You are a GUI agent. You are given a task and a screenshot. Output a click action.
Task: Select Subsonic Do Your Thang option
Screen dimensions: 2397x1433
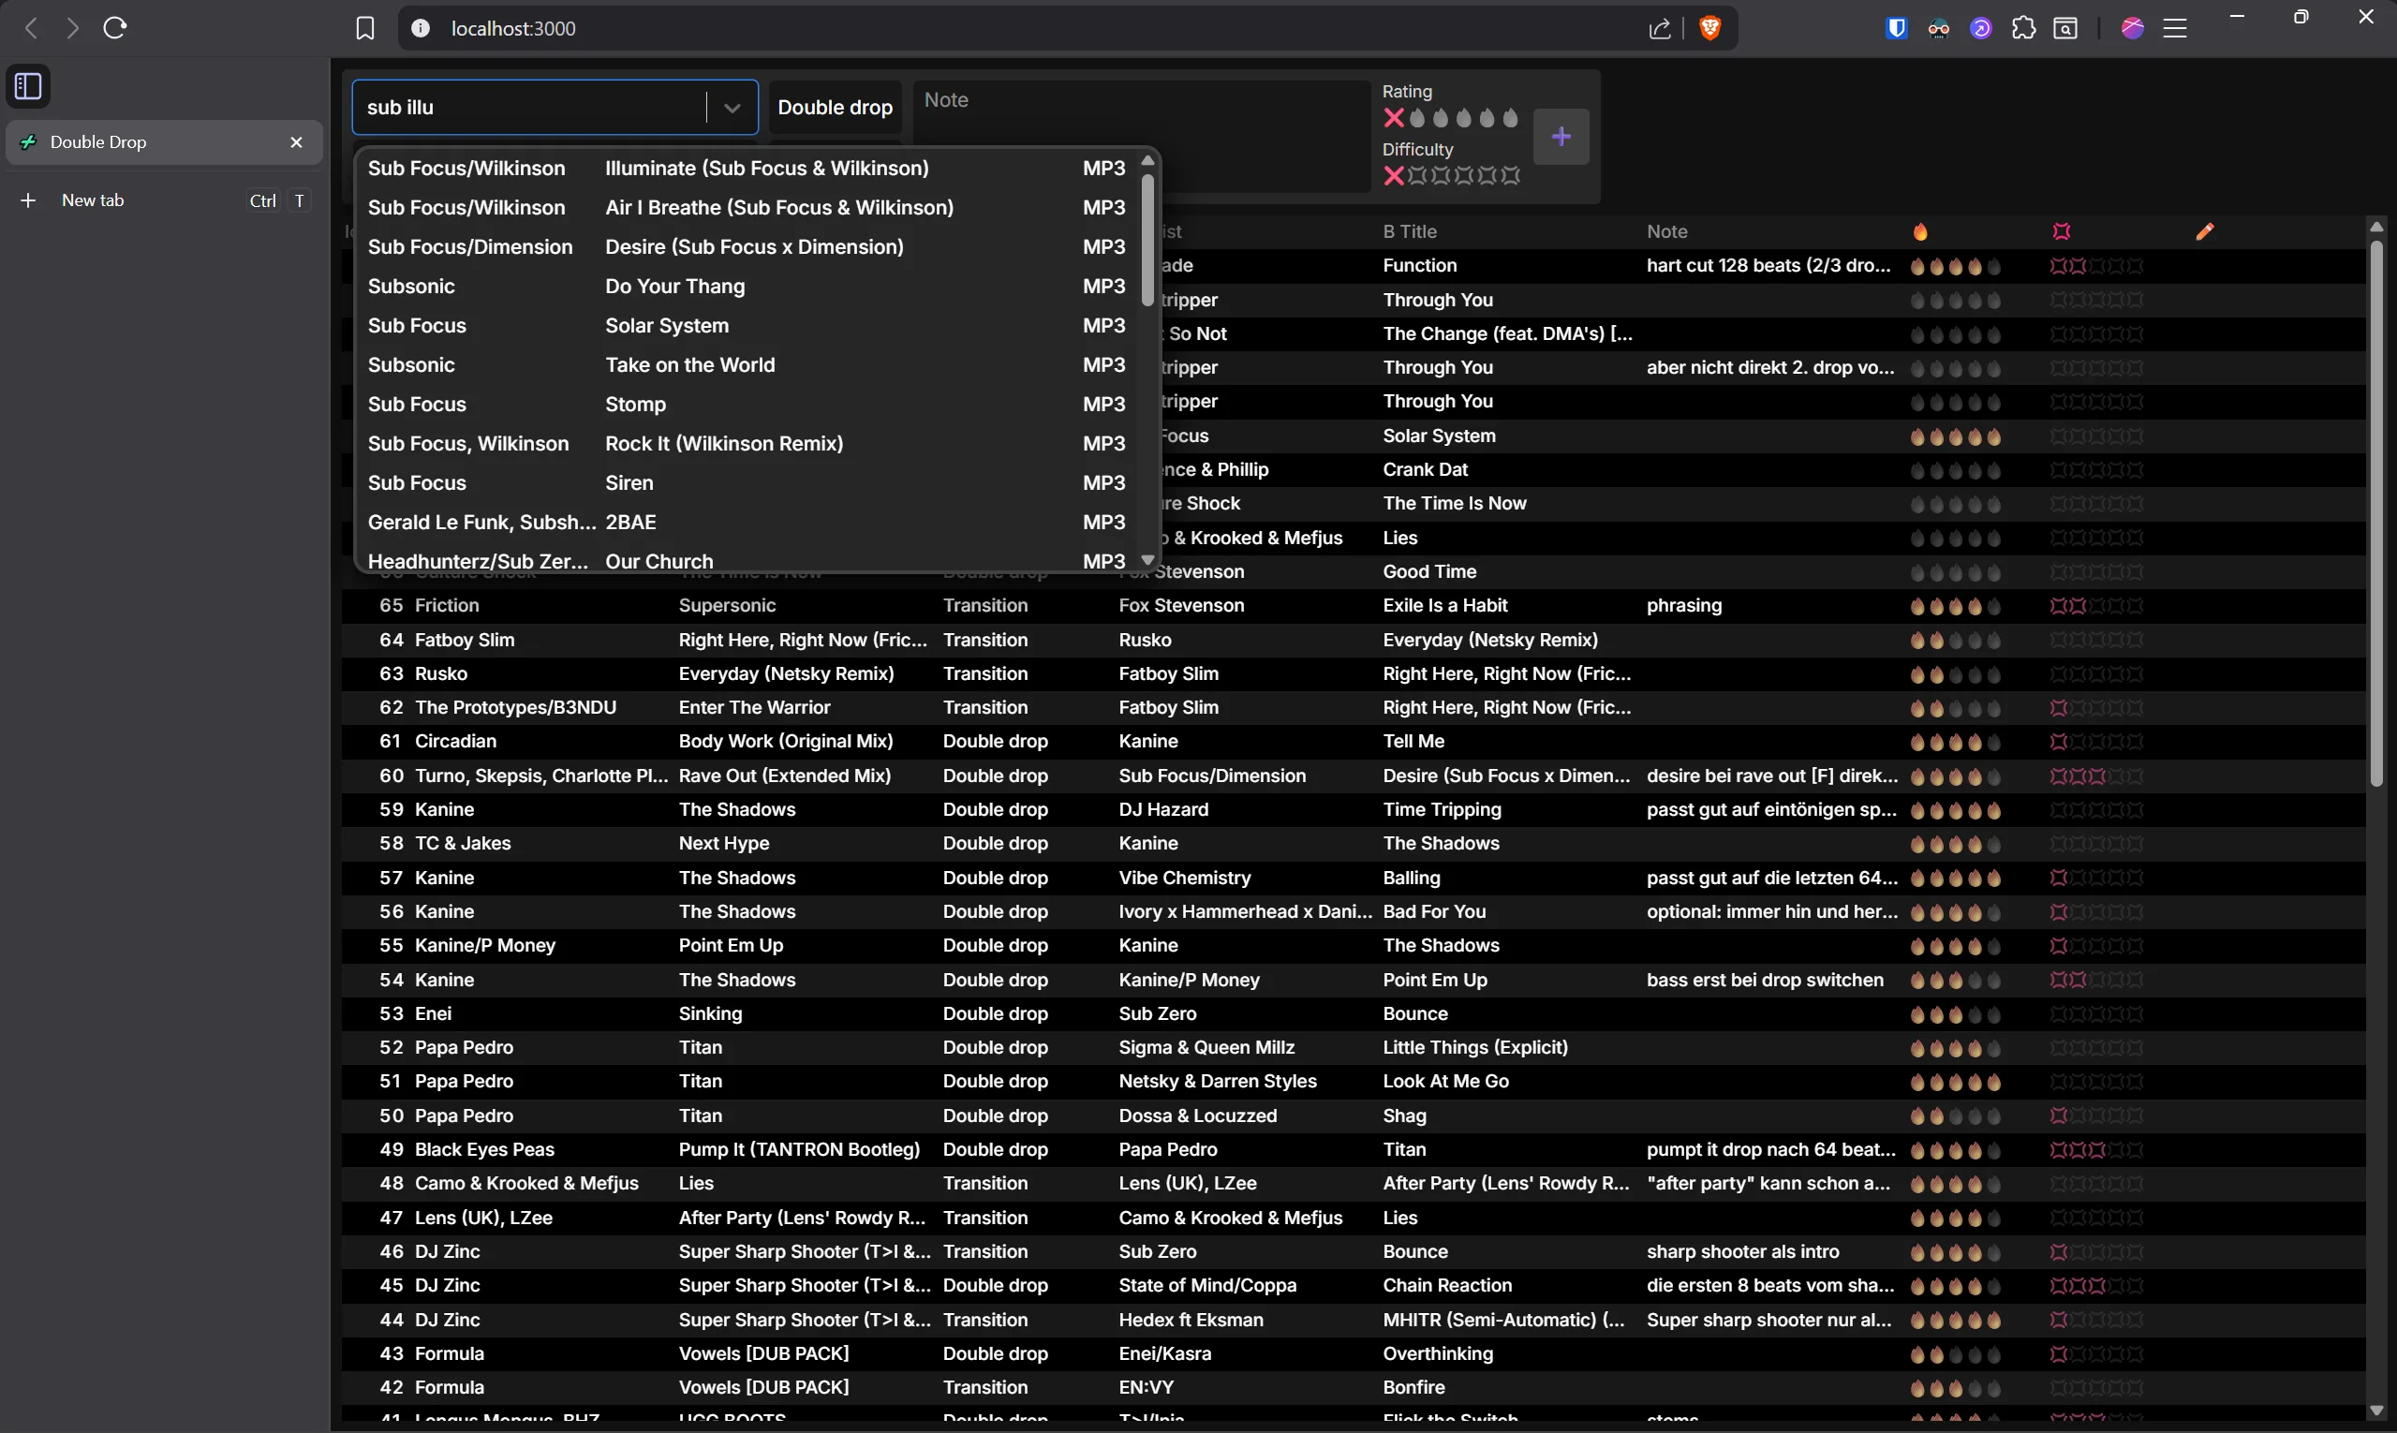coord(747,287)
